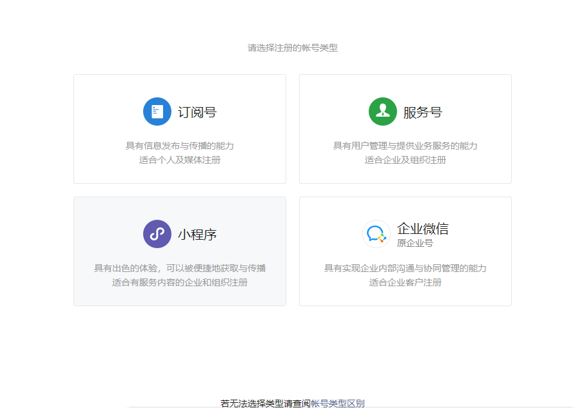Click the 企业微信 chat bubble icon

pos(376,234)
